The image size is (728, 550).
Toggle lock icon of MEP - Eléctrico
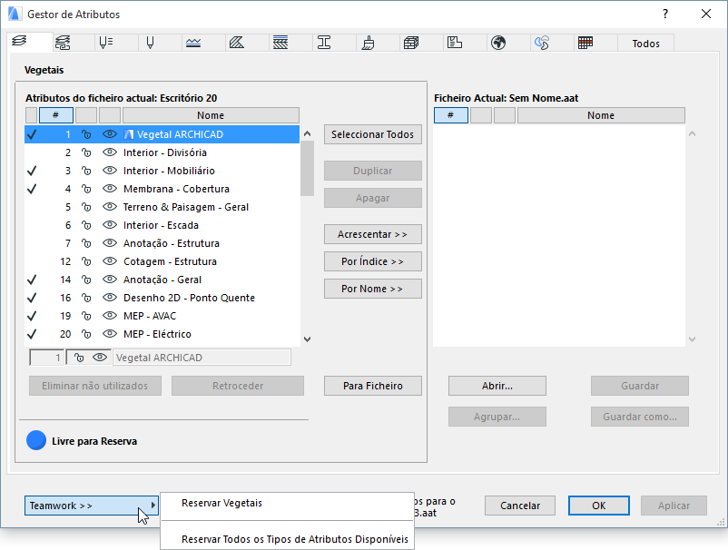86,334
